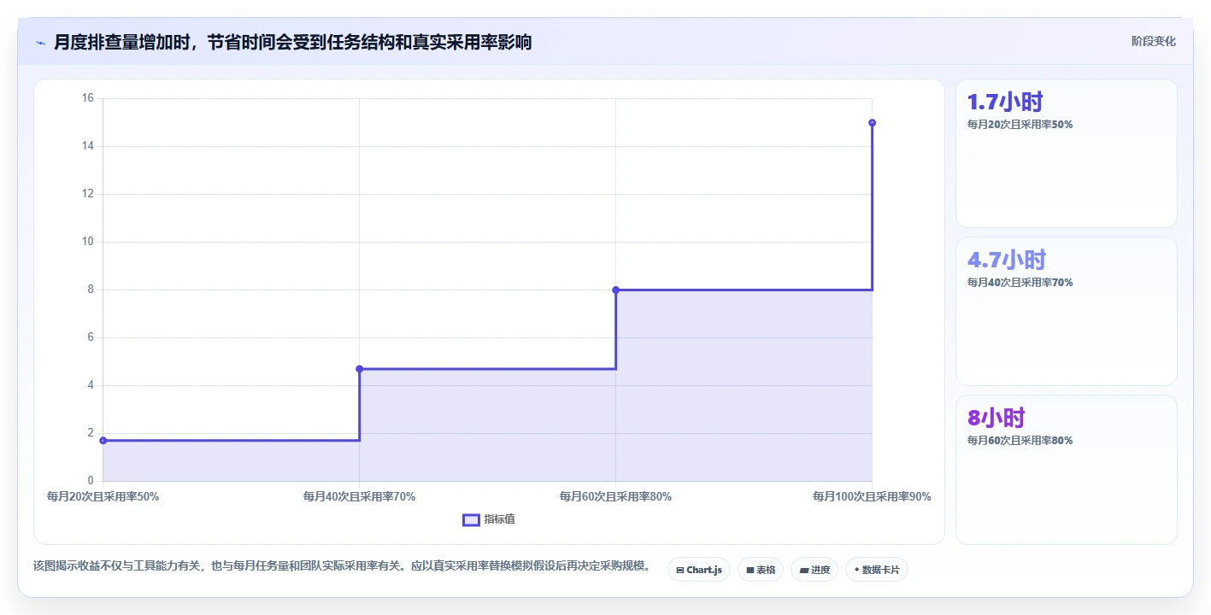Click the data point at 每月40次且采用率70%
This screenshot has height=615, width=1211.
360,369
